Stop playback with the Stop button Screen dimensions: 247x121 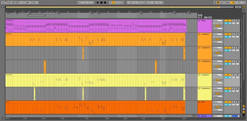[x=102, y=2]
